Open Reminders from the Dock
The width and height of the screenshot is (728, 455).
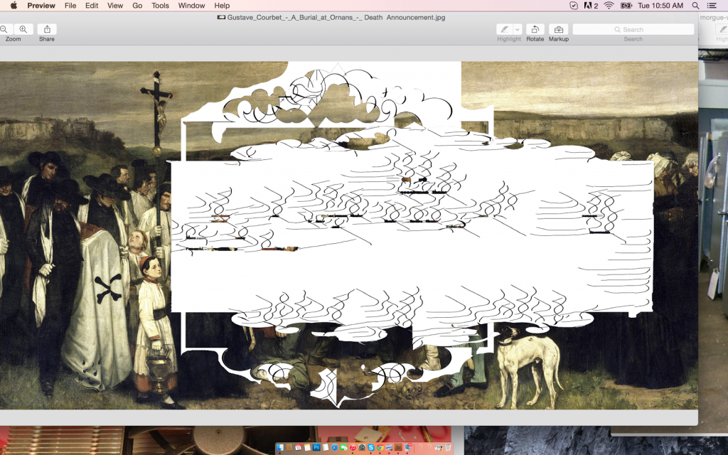[326, 448]
